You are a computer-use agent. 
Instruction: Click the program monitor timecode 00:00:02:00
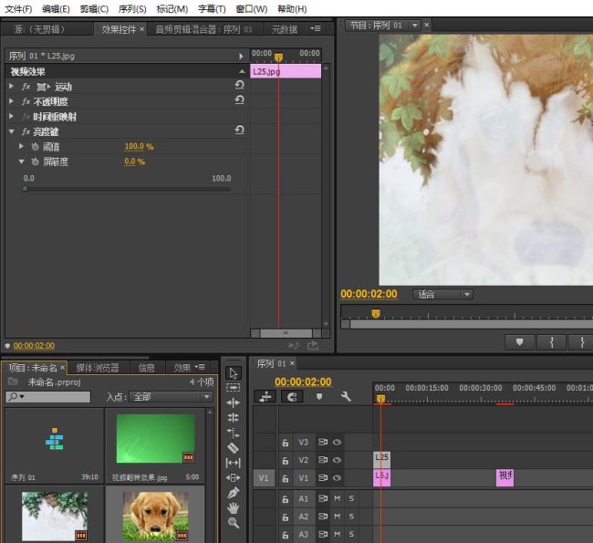(x=369, y=294)
